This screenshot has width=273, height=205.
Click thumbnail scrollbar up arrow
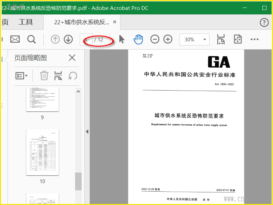[x=78, y=92]
